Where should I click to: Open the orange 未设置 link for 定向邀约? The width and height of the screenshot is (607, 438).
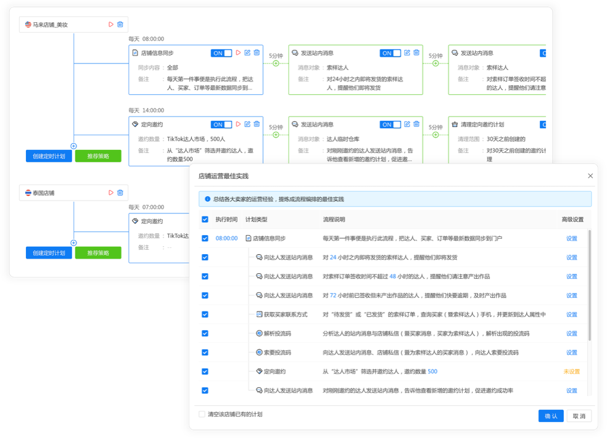[571, 371]
